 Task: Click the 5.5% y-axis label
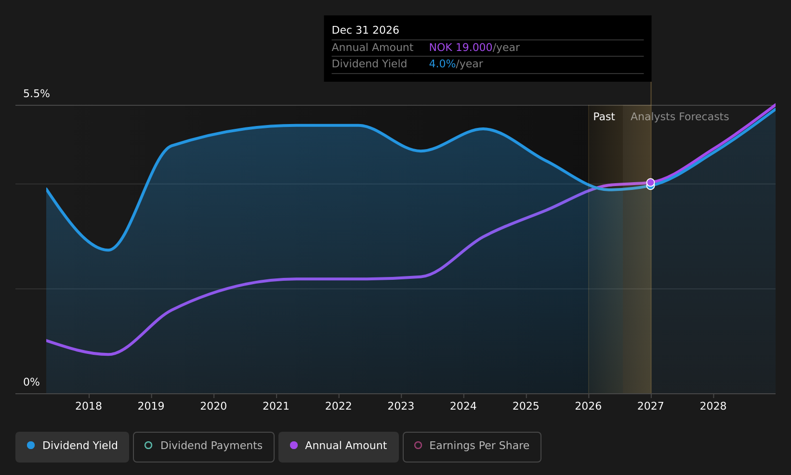[37, 94]
